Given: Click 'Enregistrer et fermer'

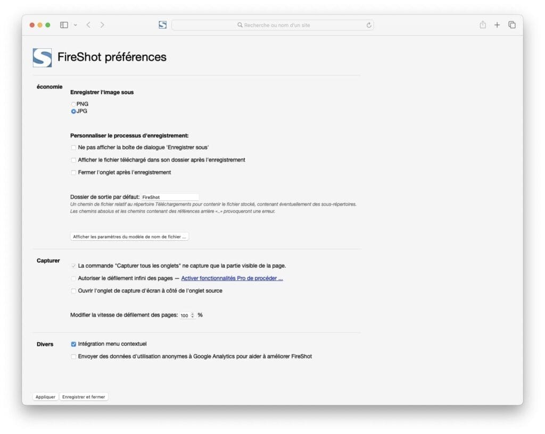Looking at the screenshot, I should [x=84, y=396].
